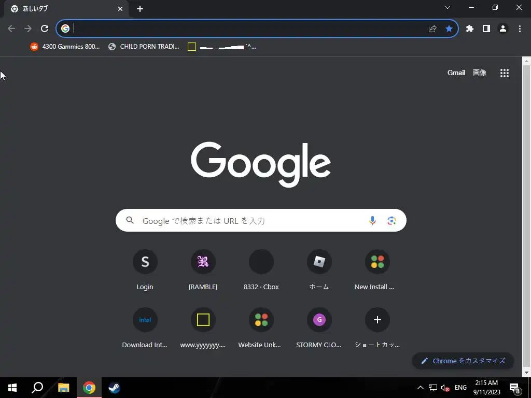Open the [RAMBLE] shortcut
The height and width of the screenshot is (398, 531).
point(203,271)
